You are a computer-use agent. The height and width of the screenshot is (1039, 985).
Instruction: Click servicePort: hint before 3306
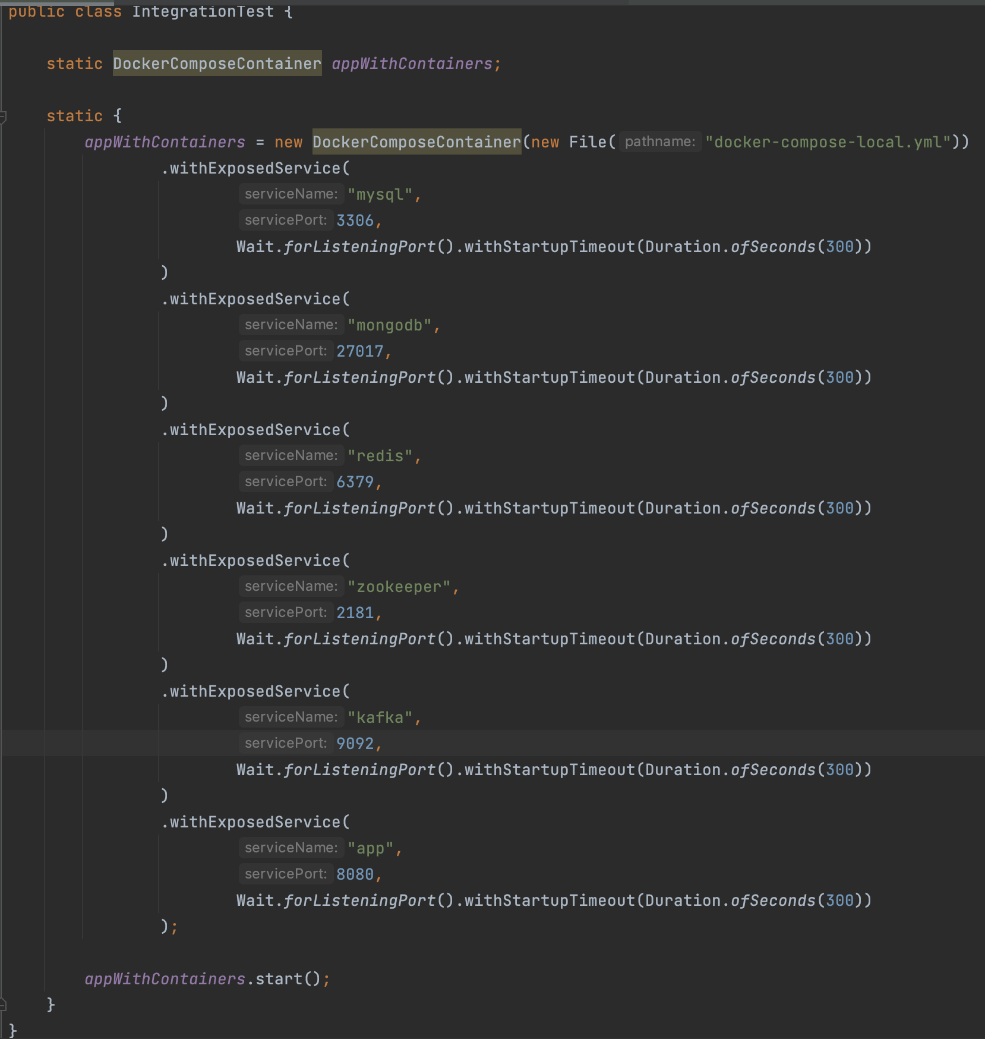(x=286, y=220)
